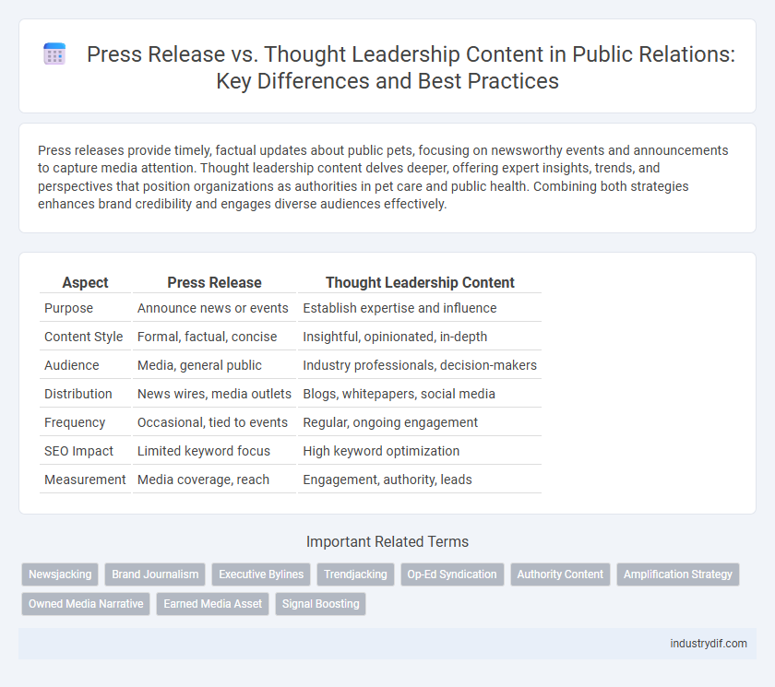Select the Authority Content tag
The height and width of the screenshot is (687, 775).
(x=560, y=574)
